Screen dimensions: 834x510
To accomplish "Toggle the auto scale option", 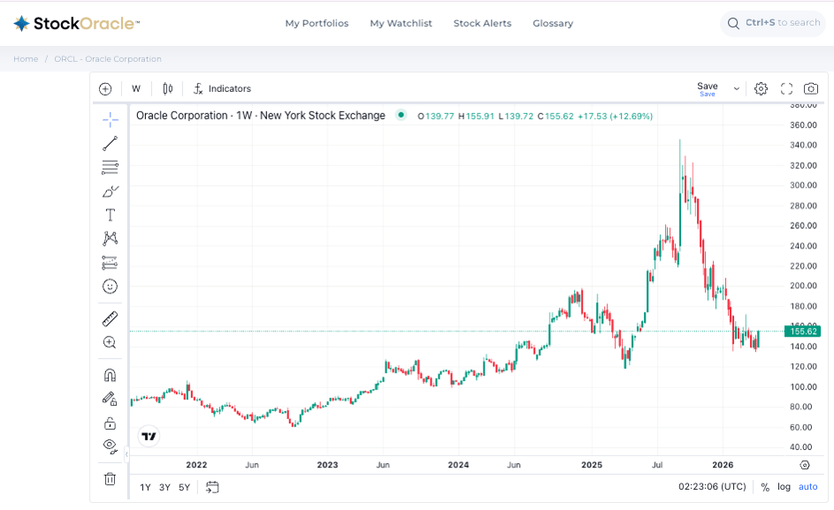I will tap(807, 487).
